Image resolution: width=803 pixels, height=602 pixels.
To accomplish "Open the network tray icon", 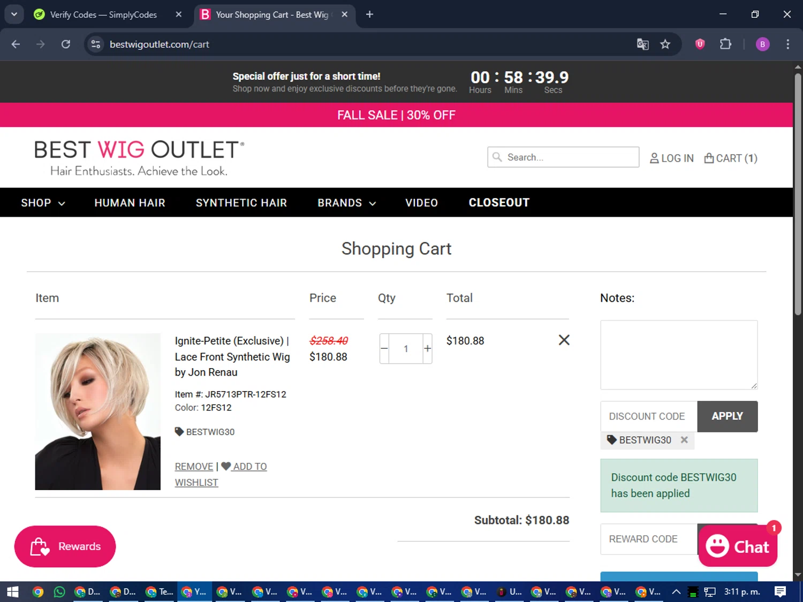I will (x=710, y=592).
